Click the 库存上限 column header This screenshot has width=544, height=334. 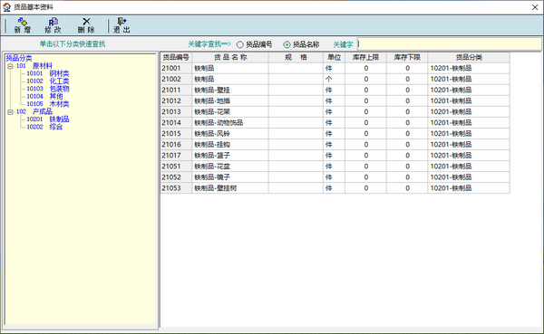point(365,58)
